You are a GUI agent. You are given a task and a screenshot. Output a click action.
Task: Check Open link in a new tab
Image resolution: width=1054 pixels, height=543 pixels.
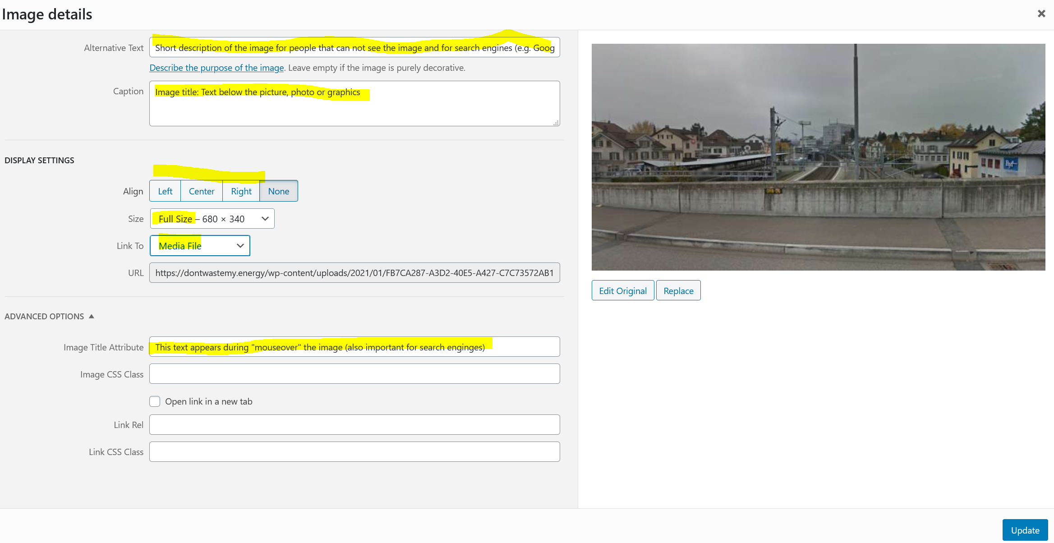point(155,401)
